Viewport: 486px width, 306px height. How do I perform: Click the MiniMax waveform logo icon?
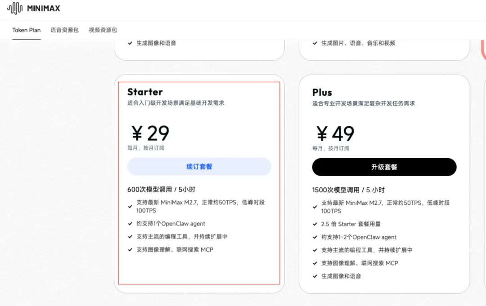click(x=15, y=8)
